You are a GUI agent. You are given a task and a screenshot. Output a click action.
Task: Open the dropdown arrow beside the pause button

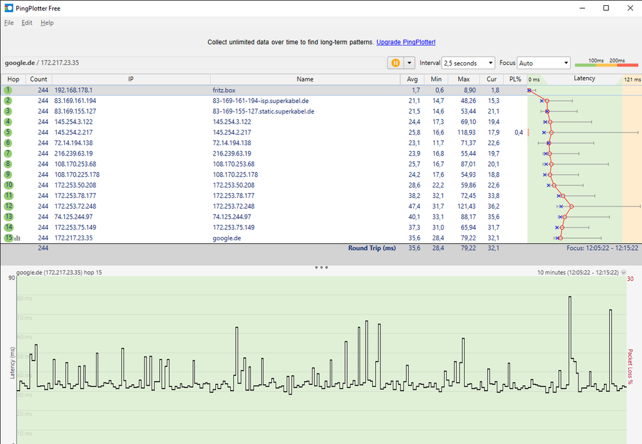pos(409,63)
